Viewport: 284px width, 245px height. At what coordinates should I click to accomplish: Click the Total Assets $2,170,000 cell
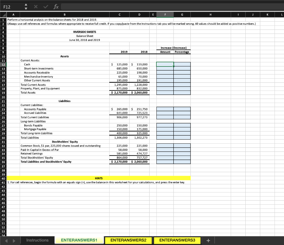coord(119,92)
